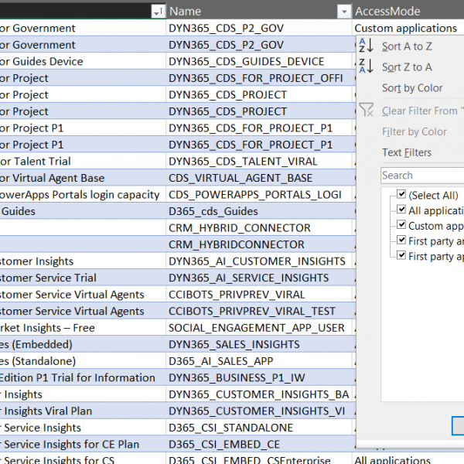
Task: Select "or Virtual Agent Base" cell
Action: [83, 178]
